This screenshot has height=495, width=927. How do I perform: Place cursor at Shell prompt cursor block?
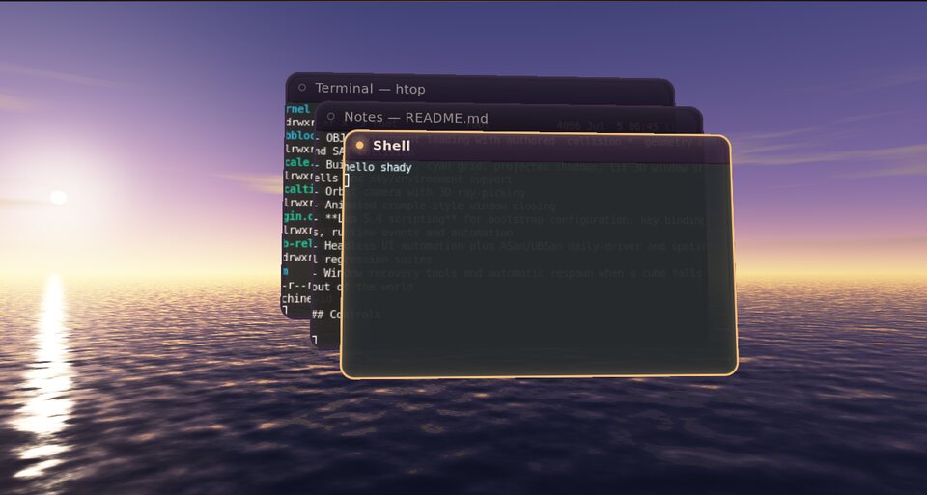(347, 180)
